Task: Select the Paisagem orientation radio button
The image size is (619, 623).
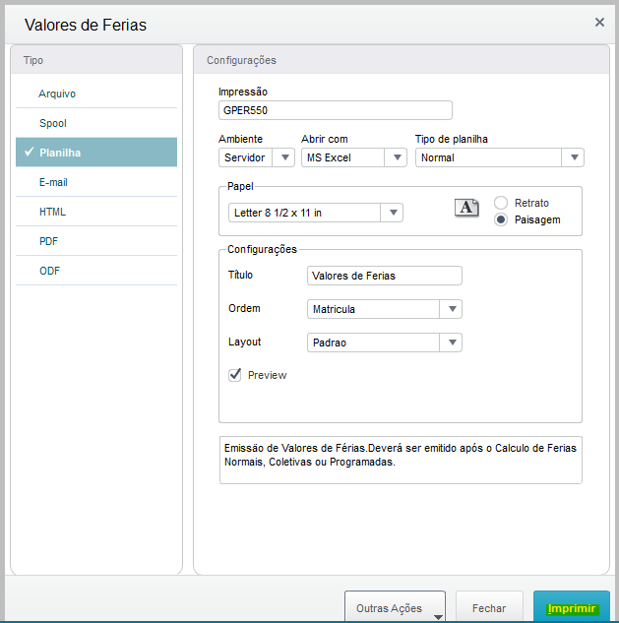Action: [501, 219]
